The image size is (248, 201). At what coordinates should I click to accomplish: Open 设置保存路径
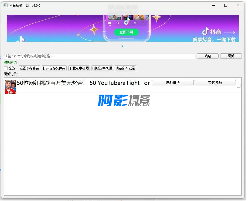pos(29,68)
